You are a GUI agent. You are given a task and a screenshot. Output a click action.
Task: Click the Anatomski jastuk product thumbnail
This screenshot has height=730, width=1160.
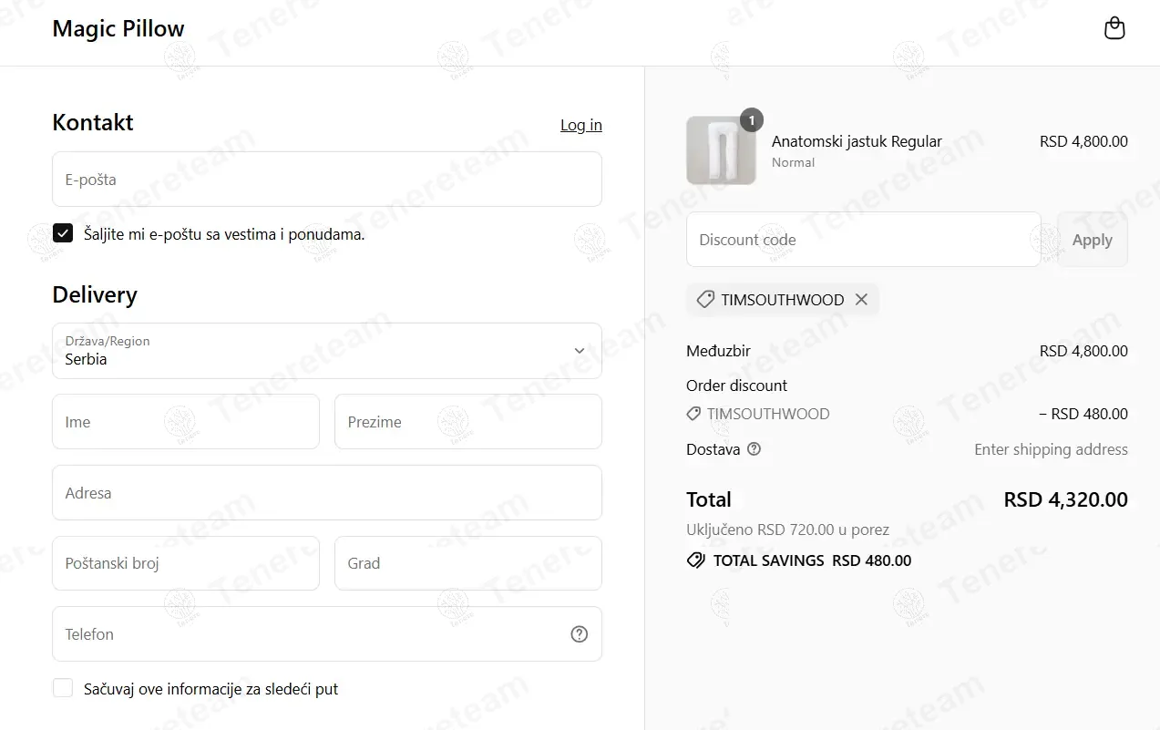point(720,151)
